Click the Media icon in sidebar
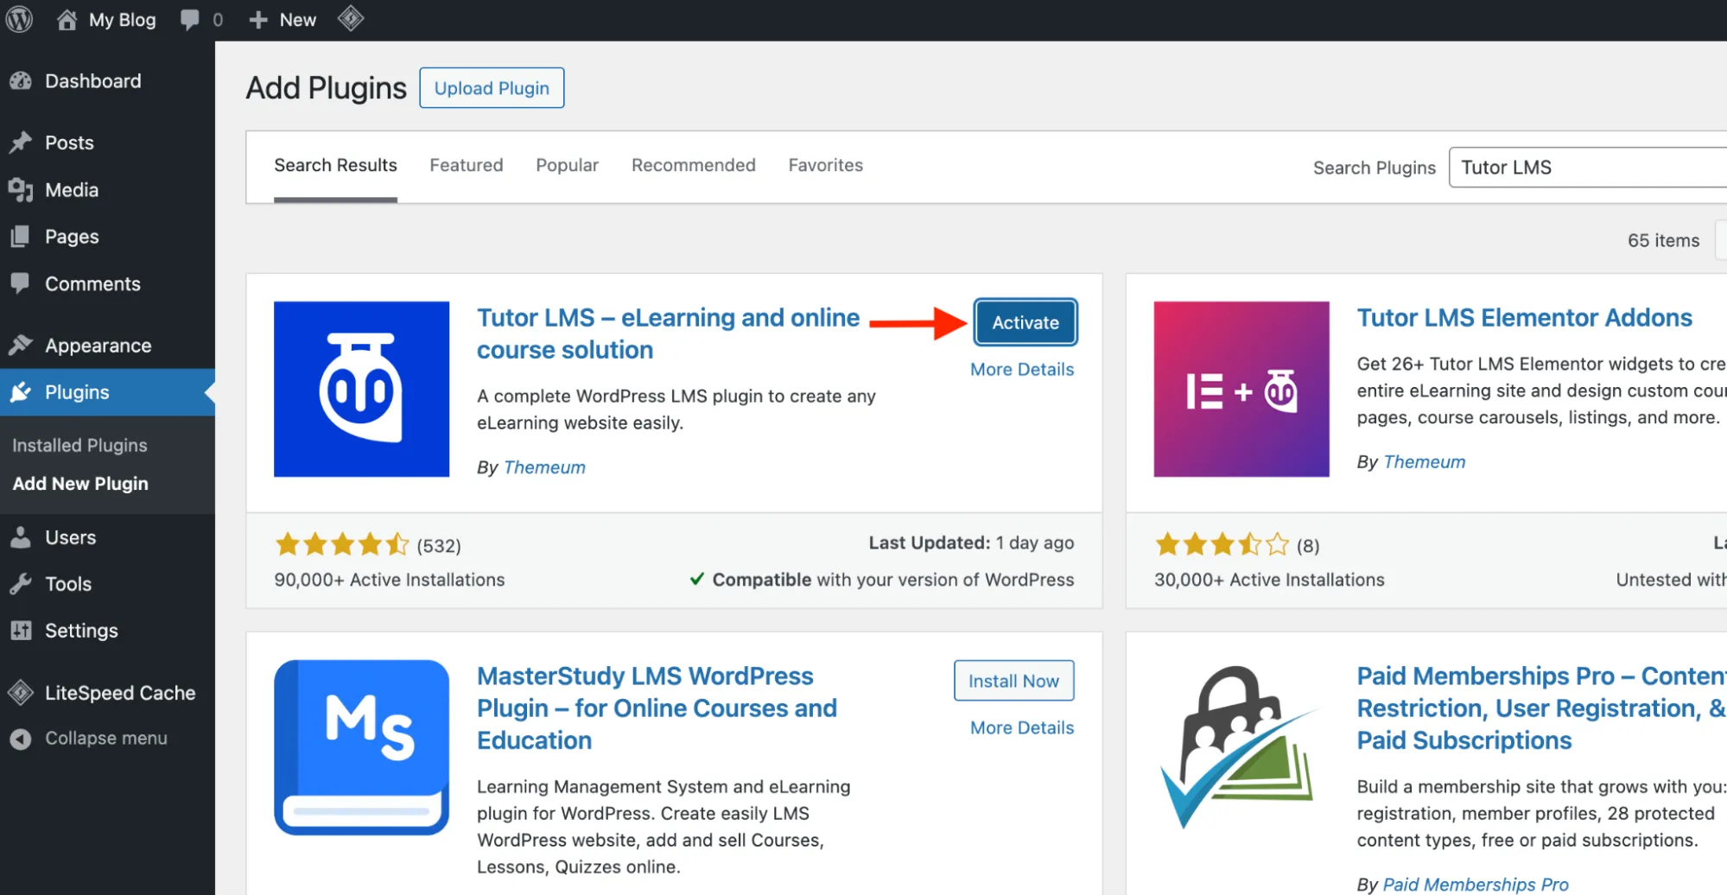Screen dimensions: 1727x895 click(21, 189)
